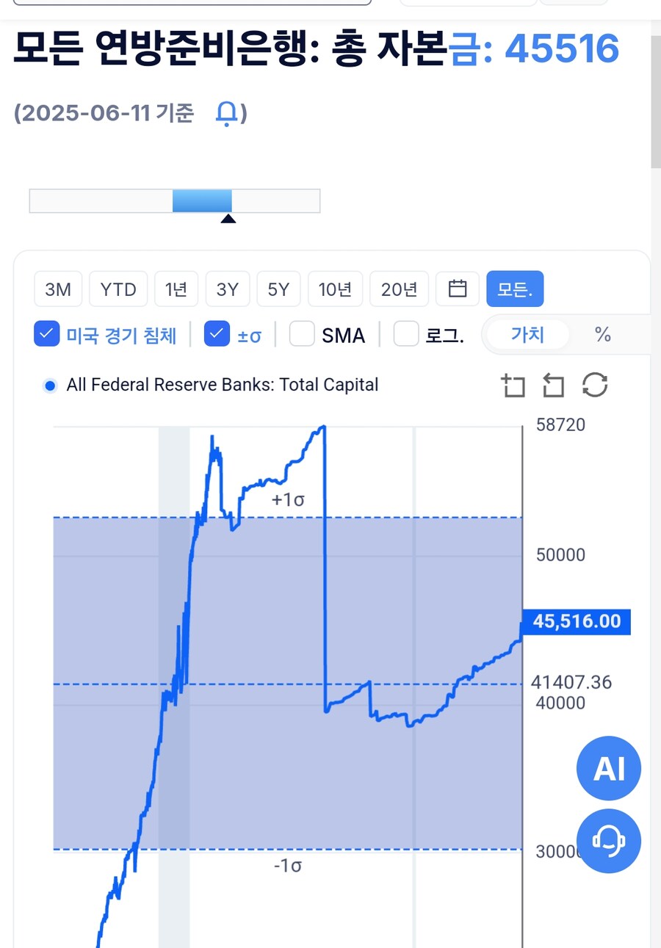Click the 45,516.00 current value label
The height and width of the screenshot is (948, 661).
point(577,621)
